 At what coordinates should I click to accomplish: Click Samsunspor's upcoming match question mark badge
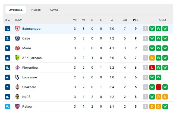point(146,29)
